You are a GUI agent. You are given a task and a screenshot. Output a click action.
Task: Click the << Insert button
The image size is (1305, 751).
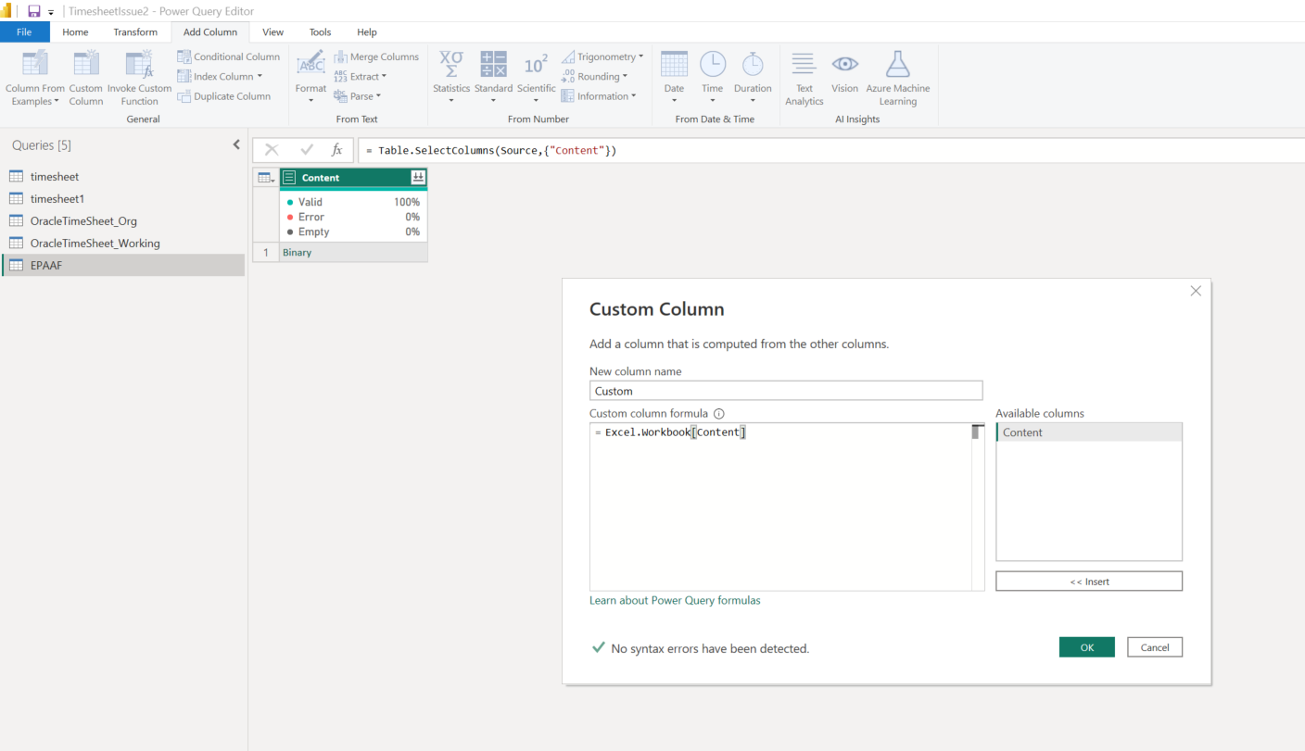[x=1089, y=582]
